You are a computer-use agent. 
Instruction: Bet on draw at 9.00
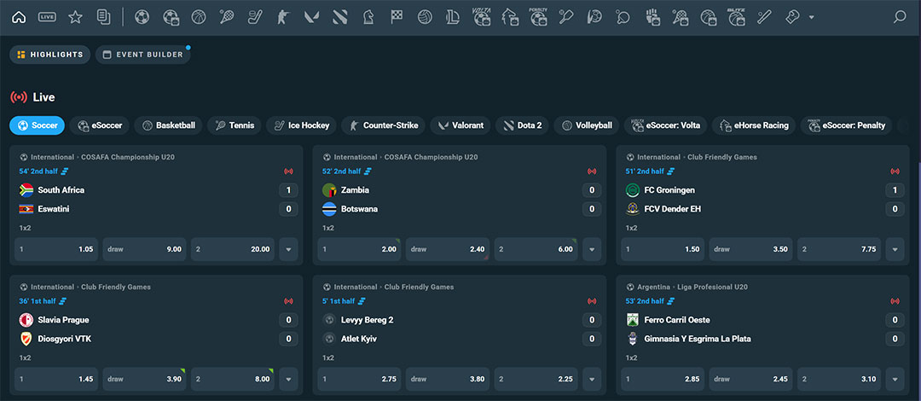[x=144, y=249]
